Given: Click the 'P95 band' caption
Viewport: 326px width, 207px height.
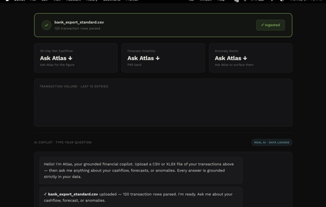Looking at the screenshot, I should pos(134,65).
